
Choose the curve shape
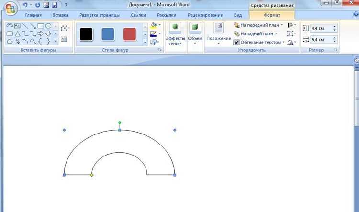(x=33, y=42)
